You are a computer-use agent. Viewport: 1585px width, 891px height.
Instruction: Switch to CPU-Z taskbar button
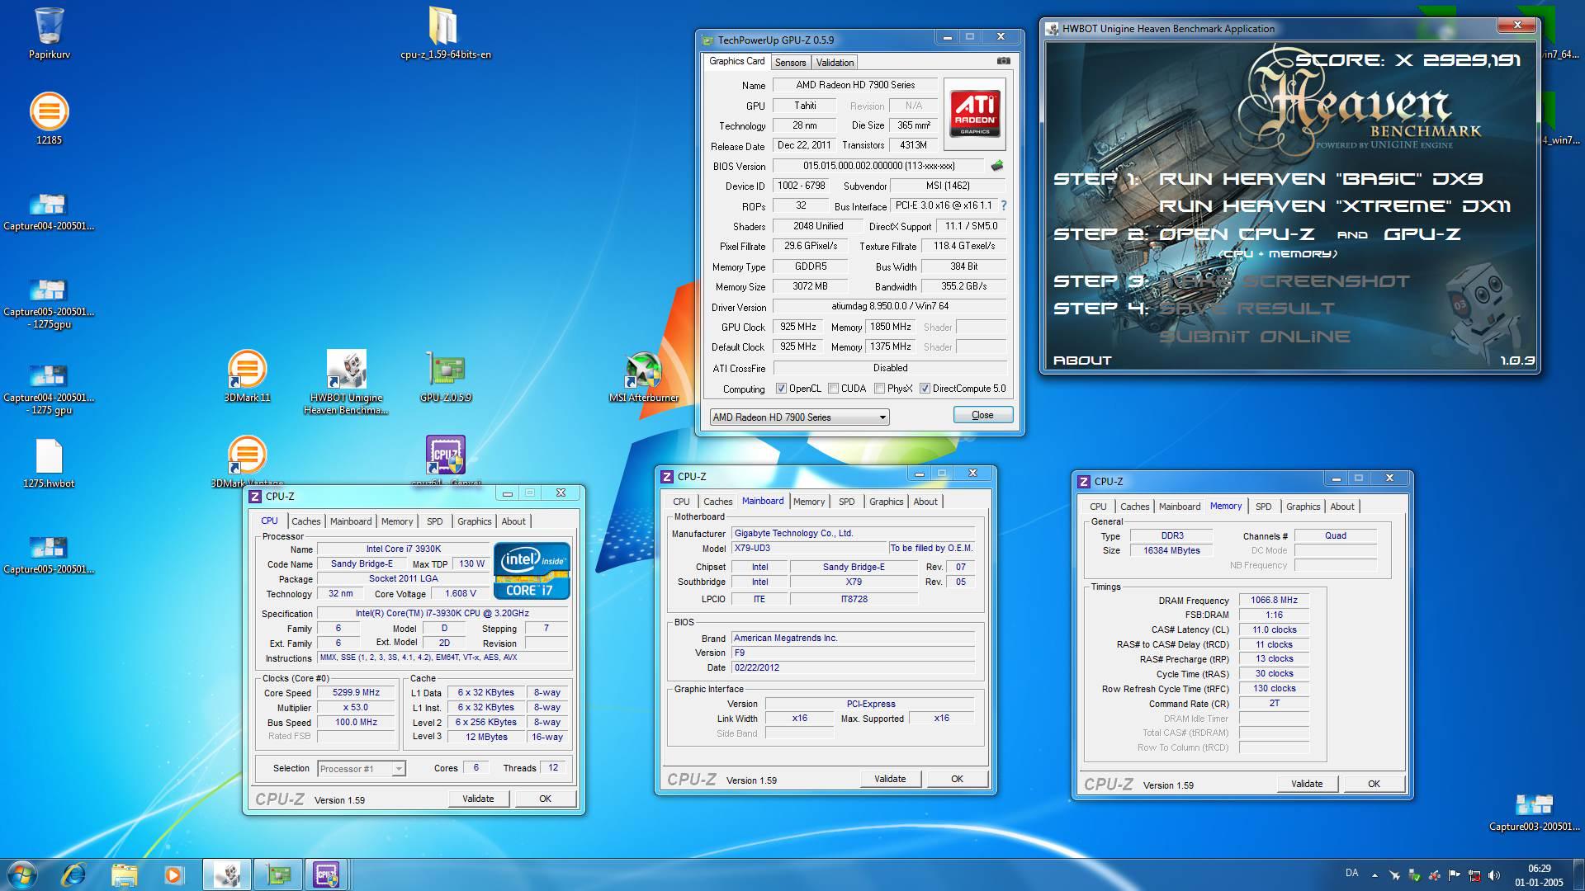click(x=326, y=874)
